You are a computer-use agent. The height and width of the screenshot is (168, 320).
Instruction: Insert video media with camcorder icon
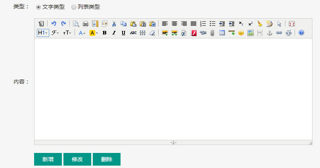point(203,32)
